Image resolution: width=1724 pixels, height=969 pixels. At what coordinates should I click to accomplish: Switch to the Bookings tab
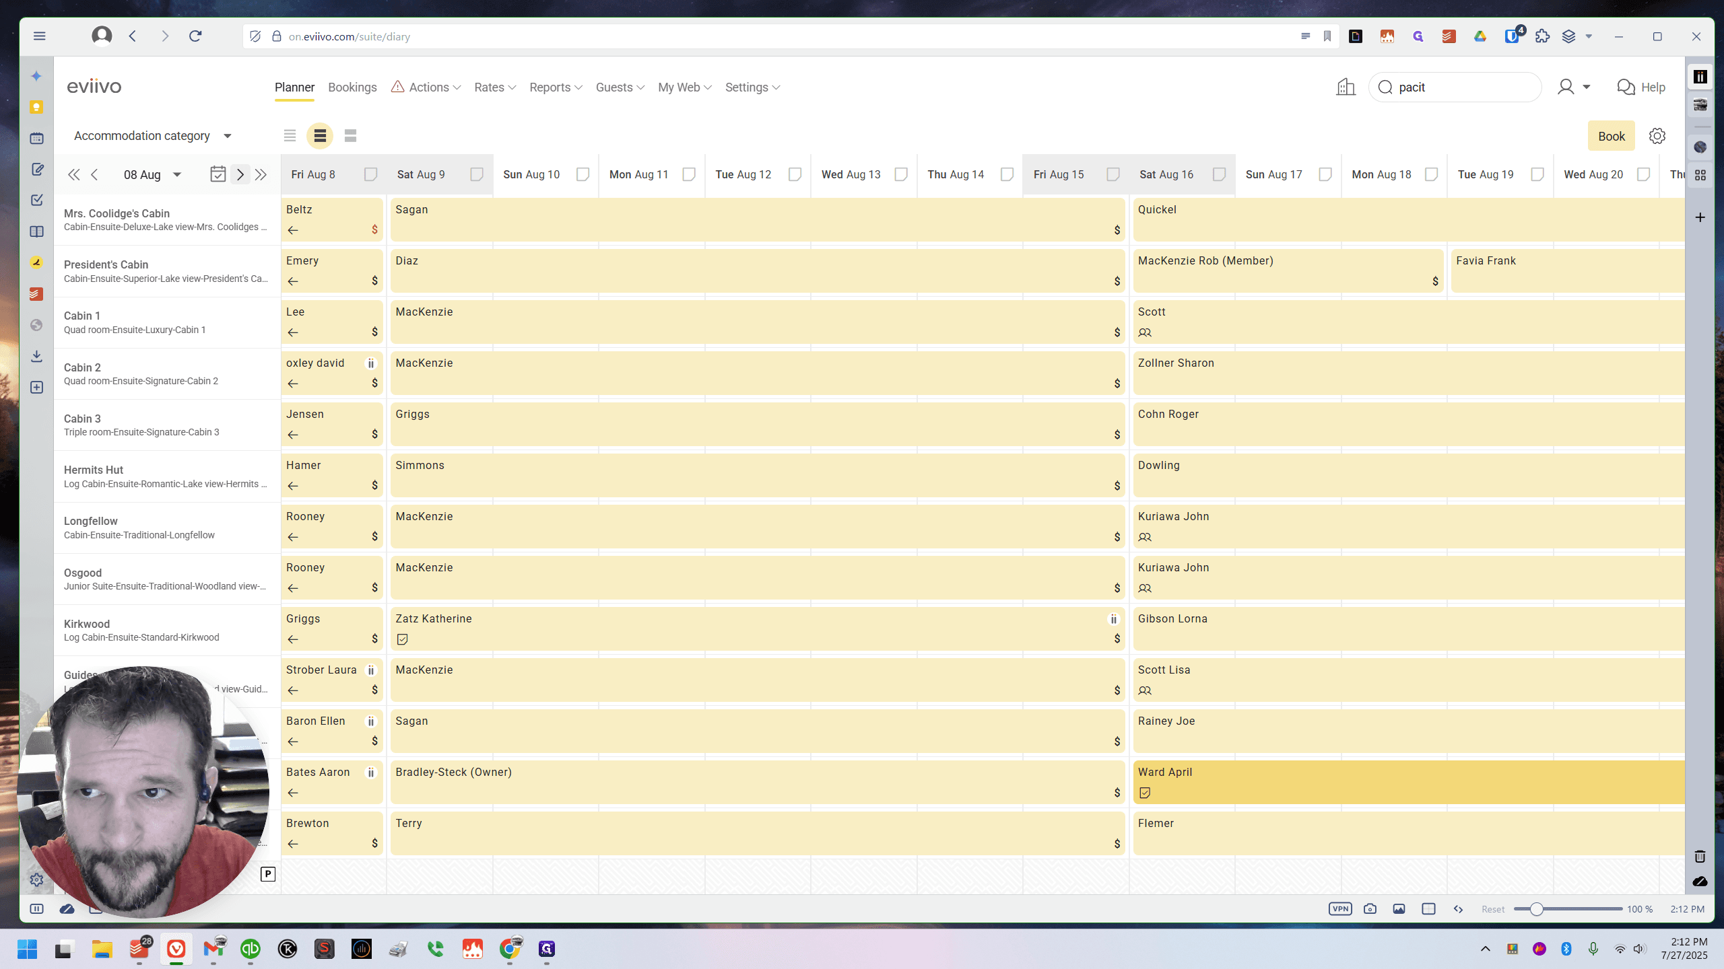(352, 87)
